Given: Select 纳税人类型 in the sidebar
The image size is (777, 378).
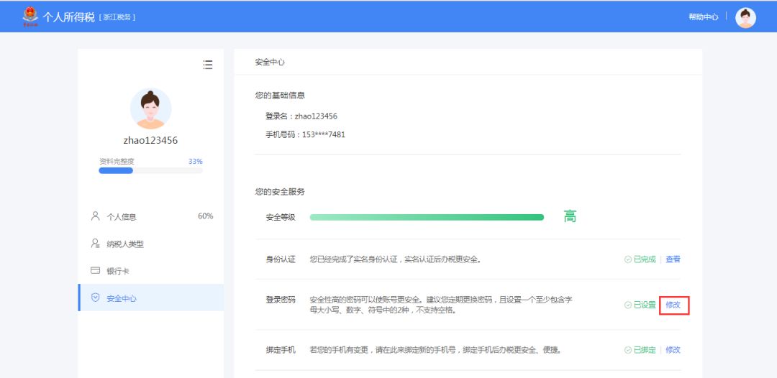Looking at the screenshot, I should click(125, 244).
